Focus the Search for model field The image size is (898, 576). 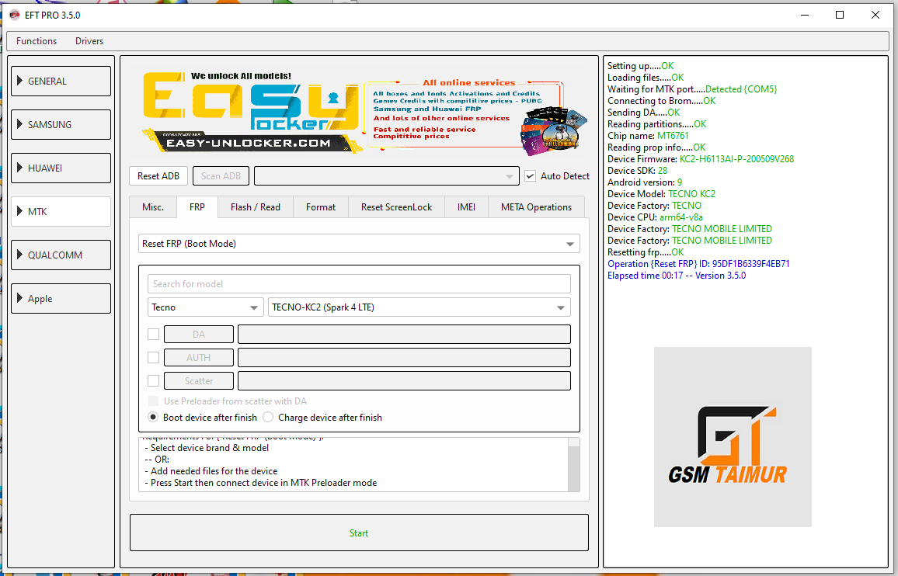359,284
